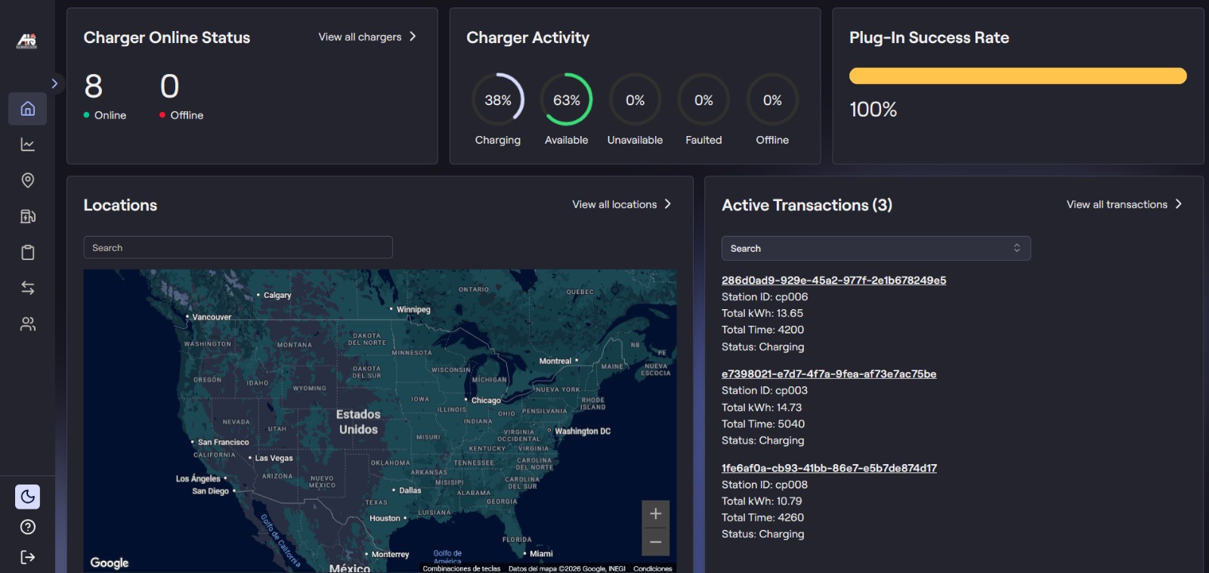Open the transactions arrows sidebar icon
Viewport: 1209px width, 573px height.
pyautogui.click(x=27, y=288)
